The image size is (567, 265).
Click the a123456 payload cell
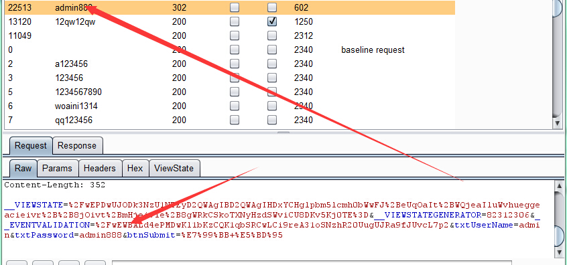(x=71, y=64)
